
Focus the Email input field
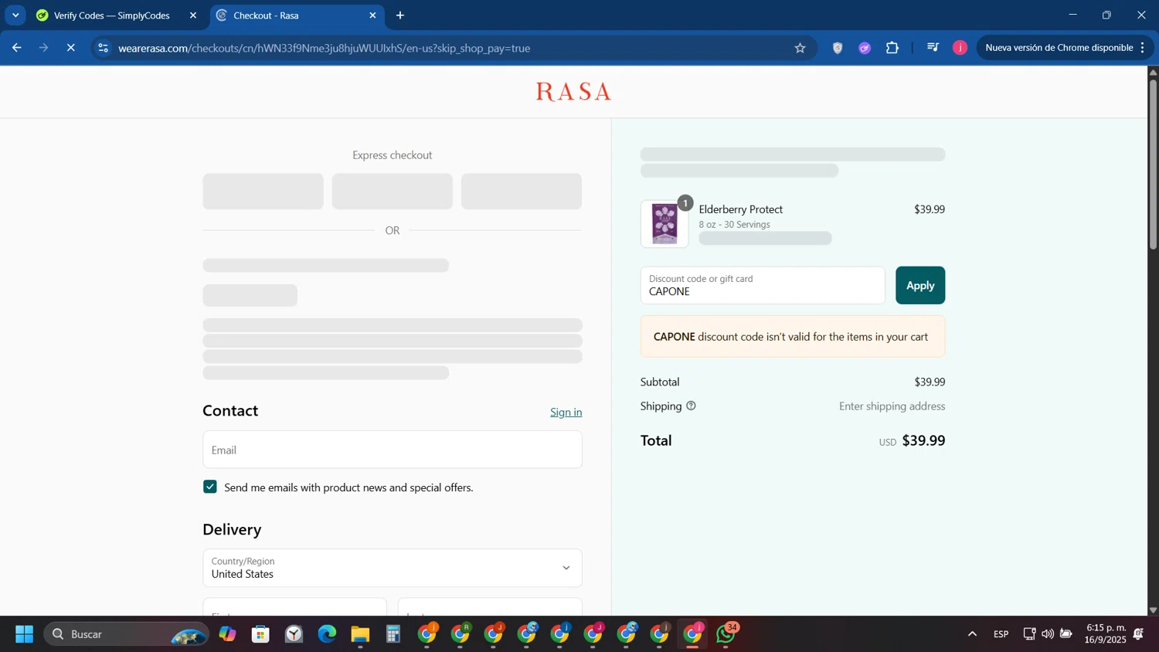click(x=393, y=450)
